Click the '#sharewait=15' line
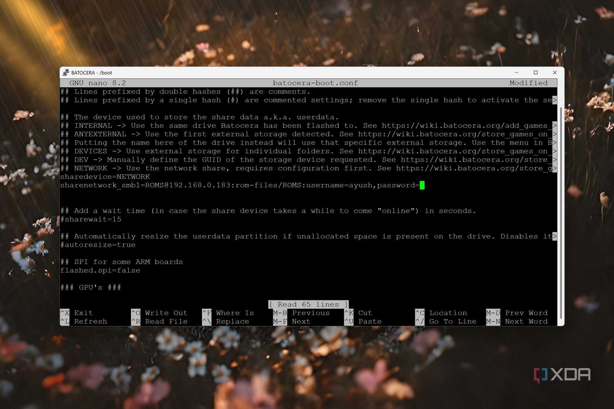The height and width of the screenshot is (409, 614). click(x=91, y=219)
